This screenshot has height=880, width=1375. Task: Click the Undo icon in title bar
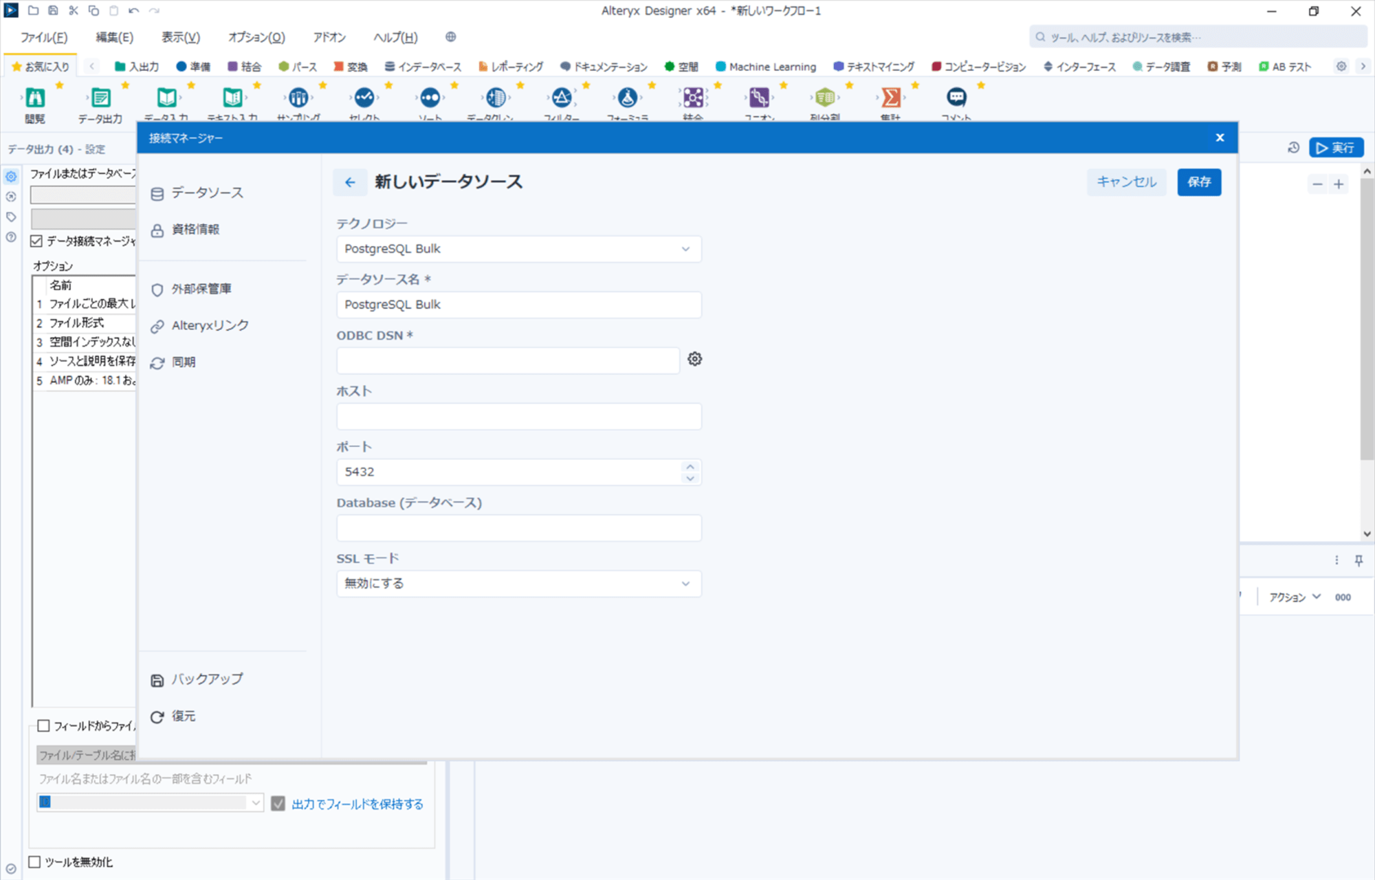point(133,11)
